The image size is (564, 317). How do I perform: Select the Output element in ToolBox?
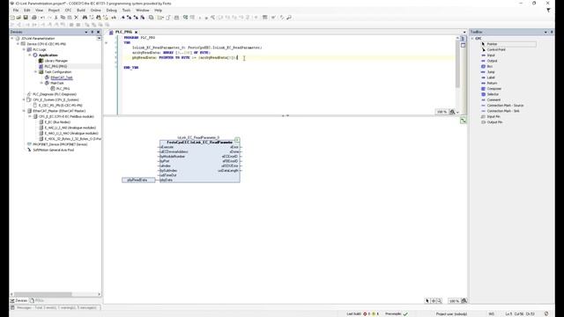click(492, 61)
